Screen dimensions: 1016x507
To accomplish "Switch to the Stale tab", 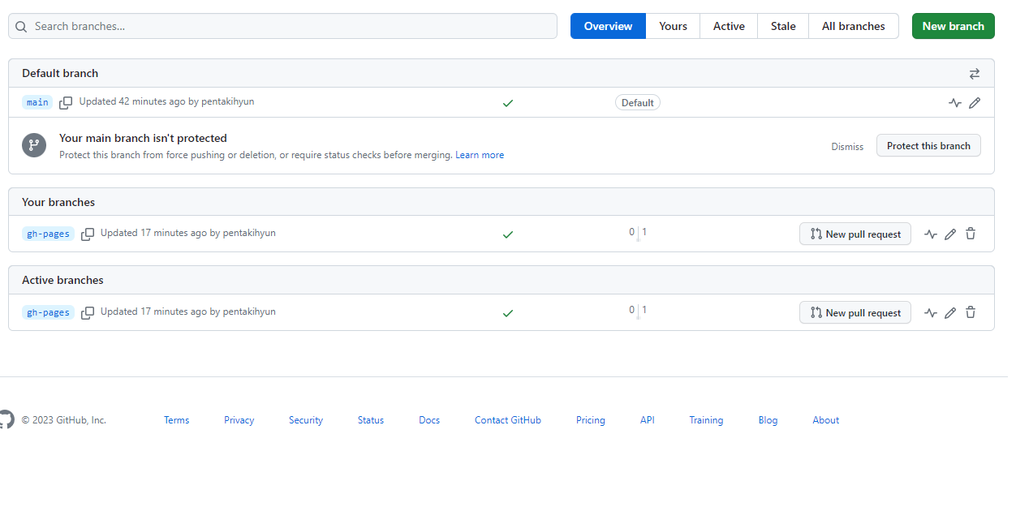I will [783, 26].
